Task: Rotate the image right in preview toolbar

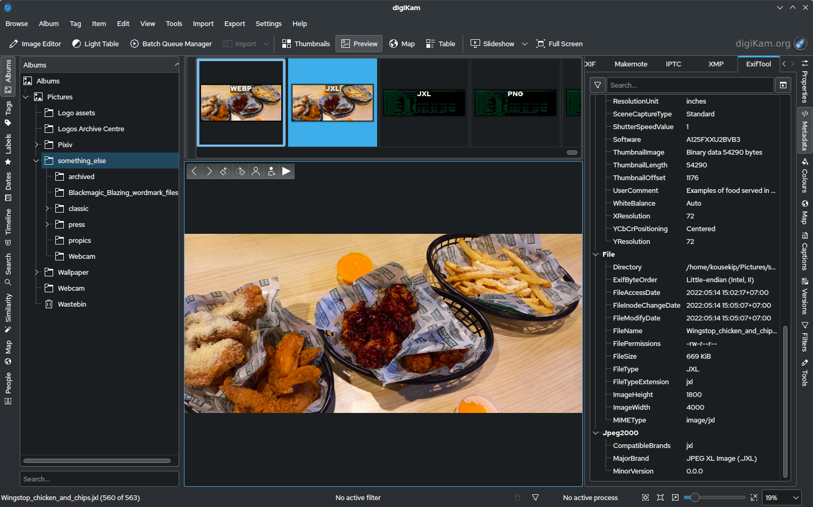Action: 240,171
